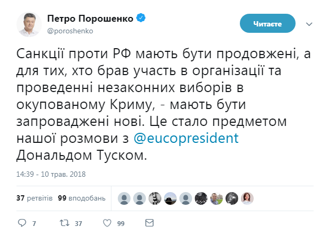The height and width of the screenshot is (236, 329).
Task: Click the blue verified badge
Action: [142, 19]
